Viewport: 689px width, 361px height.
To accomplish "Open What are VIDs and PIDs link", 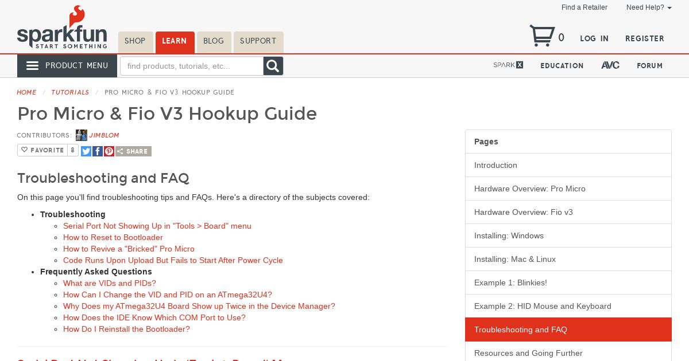I will 110,283.
